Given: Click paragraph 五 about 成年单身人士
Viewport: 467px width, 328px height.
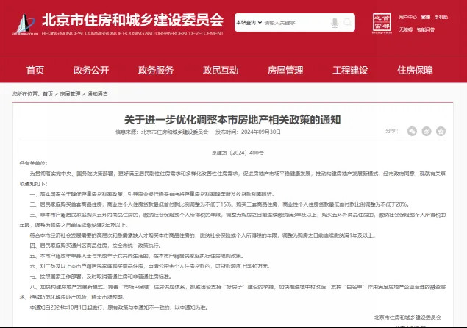Looking at the screenshot, I should coord(138,256).
